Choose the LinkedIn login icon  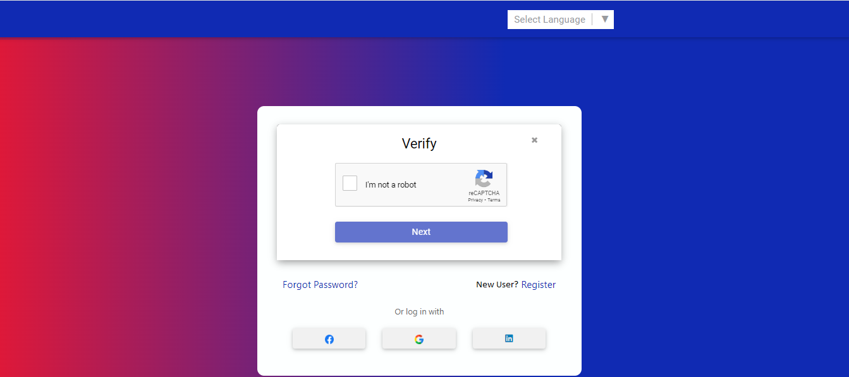click(x=509, y=338)
